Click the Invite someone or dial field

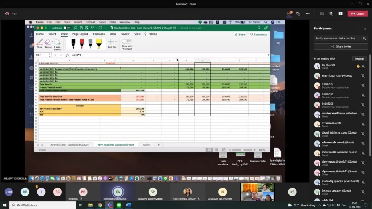tap(338, 38)
